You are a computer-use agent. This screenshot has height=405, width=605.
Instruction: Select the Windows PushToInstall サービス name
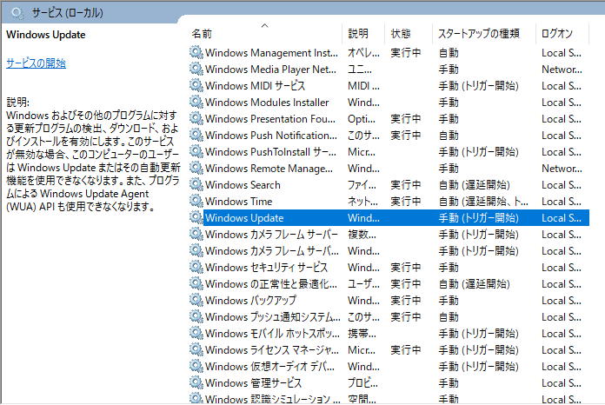click(x=270, y=152)
